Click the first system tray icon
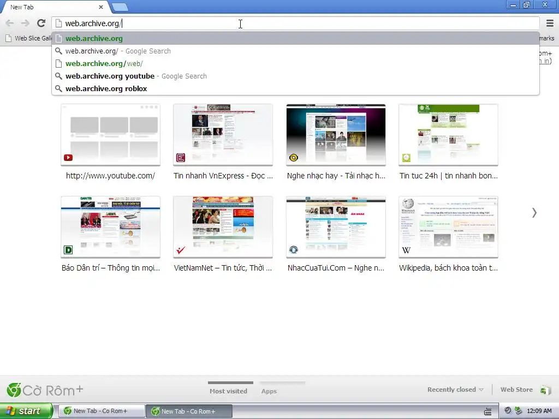 pyautogui.click(x=508, y=411)
